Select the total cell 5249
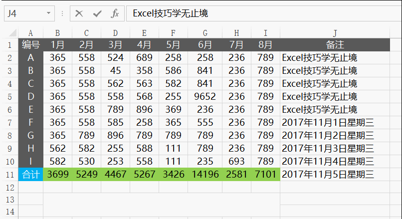This screenshot has width=402, height=219. click(86, 175)
